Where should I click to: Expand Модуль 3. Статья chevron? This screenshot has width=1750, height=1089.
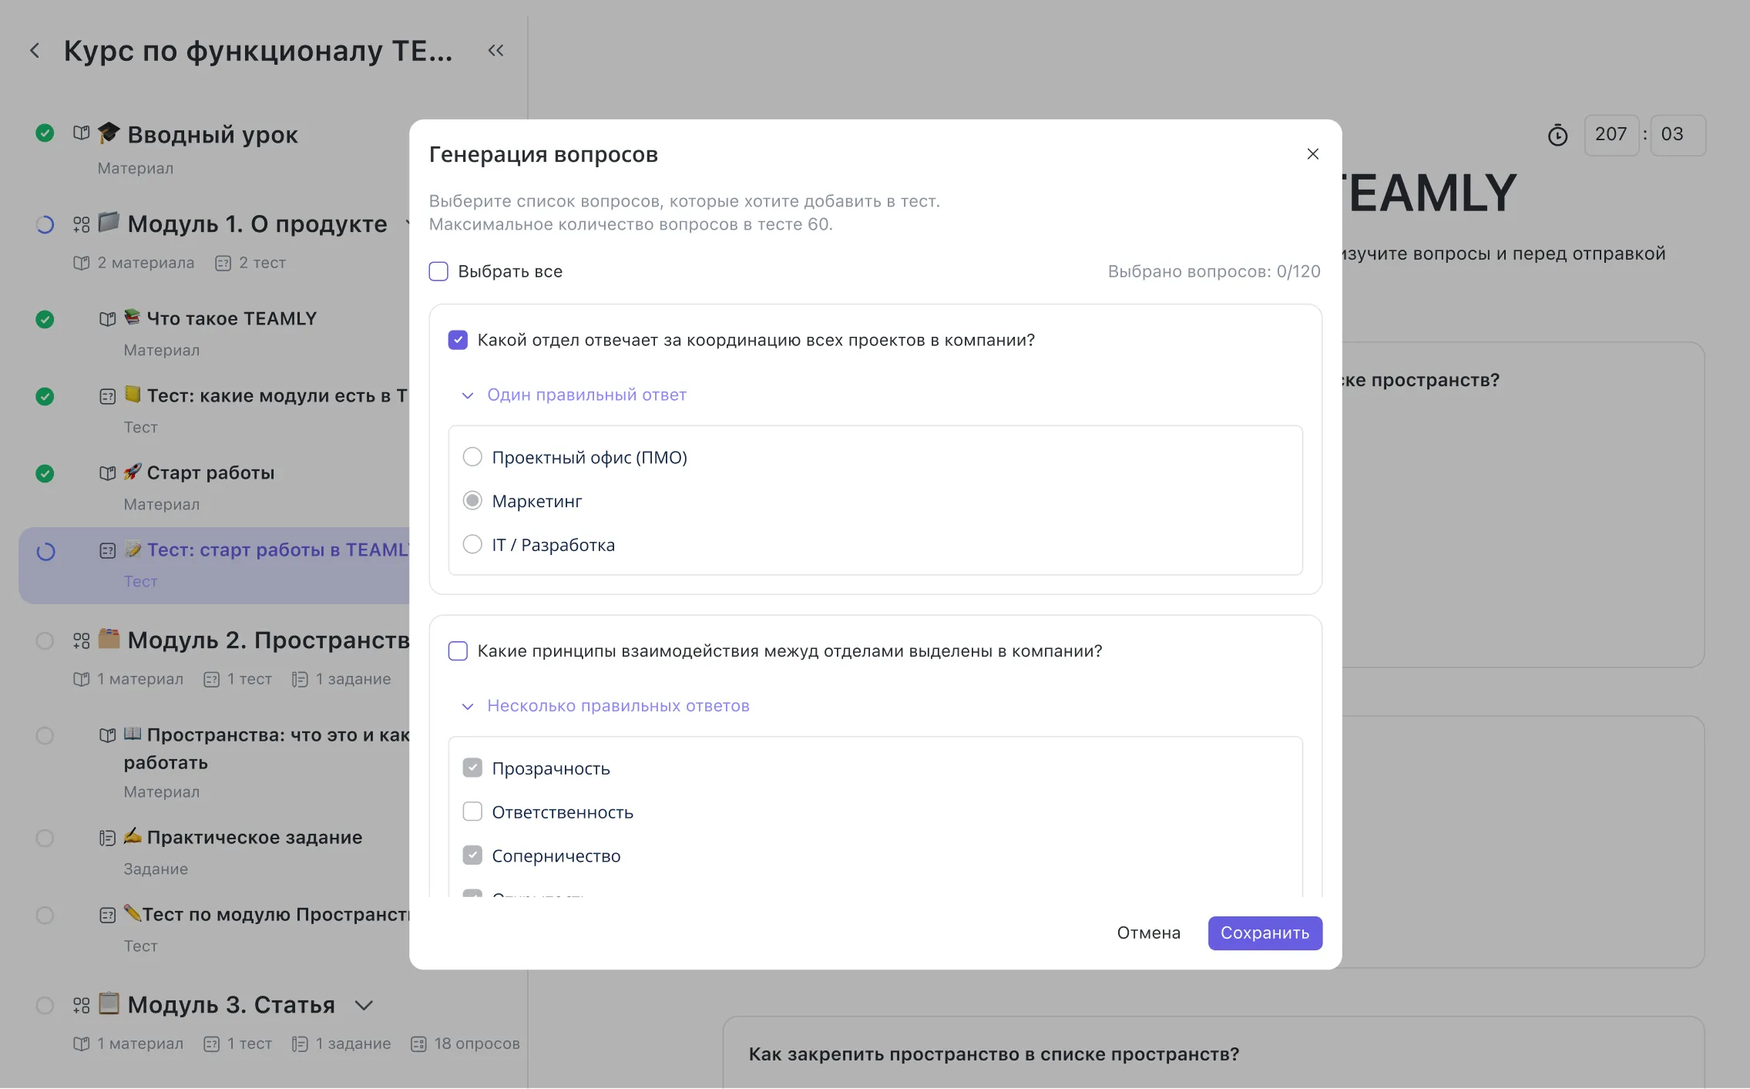(364, 1005)
